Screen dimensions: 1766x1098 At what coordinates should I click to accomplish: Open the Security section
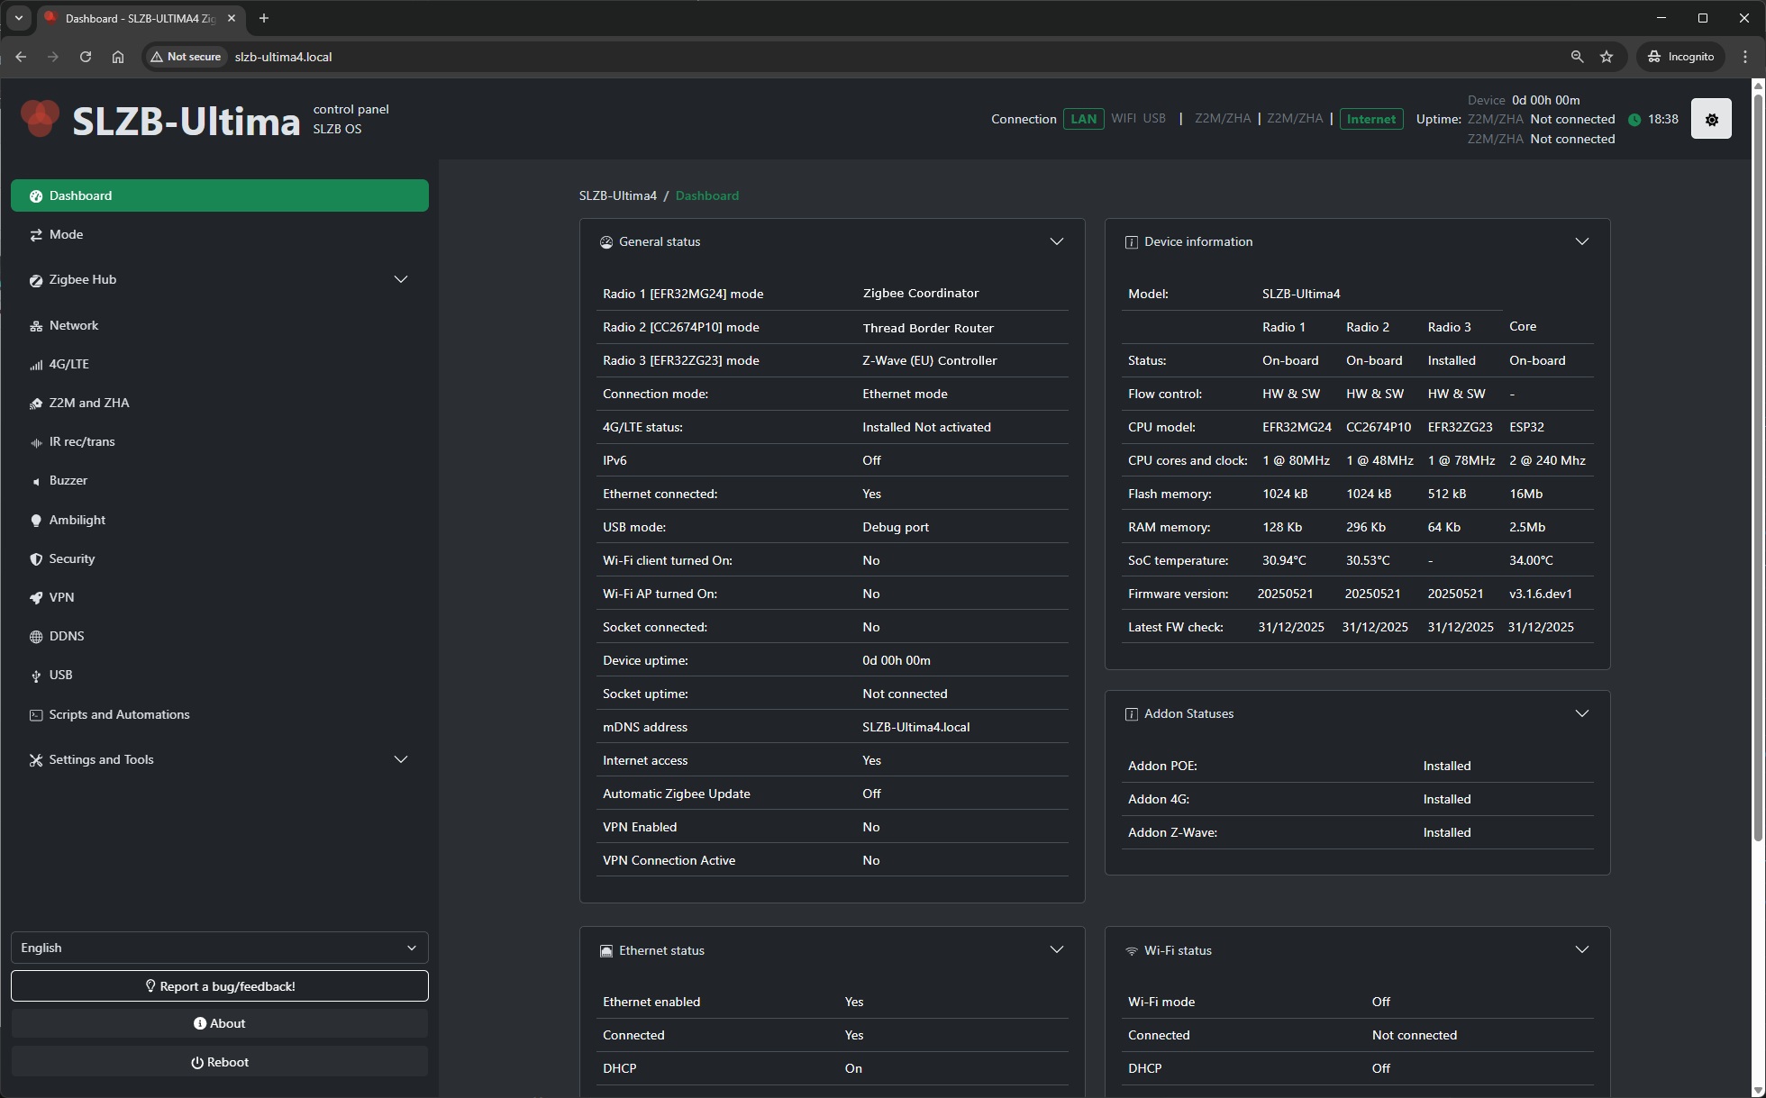(x=71, y=558)
